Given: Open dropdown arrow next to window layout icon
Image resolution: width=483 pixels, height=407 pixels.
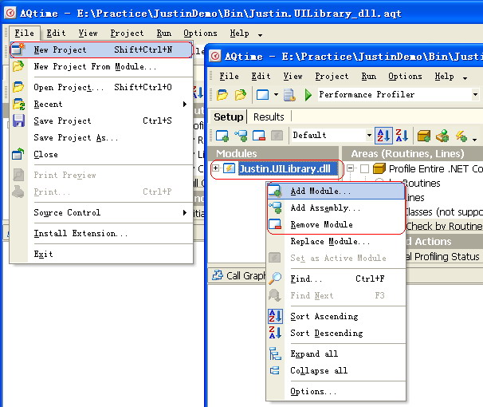Looking at the screenshot, I should tap(276, 95).
